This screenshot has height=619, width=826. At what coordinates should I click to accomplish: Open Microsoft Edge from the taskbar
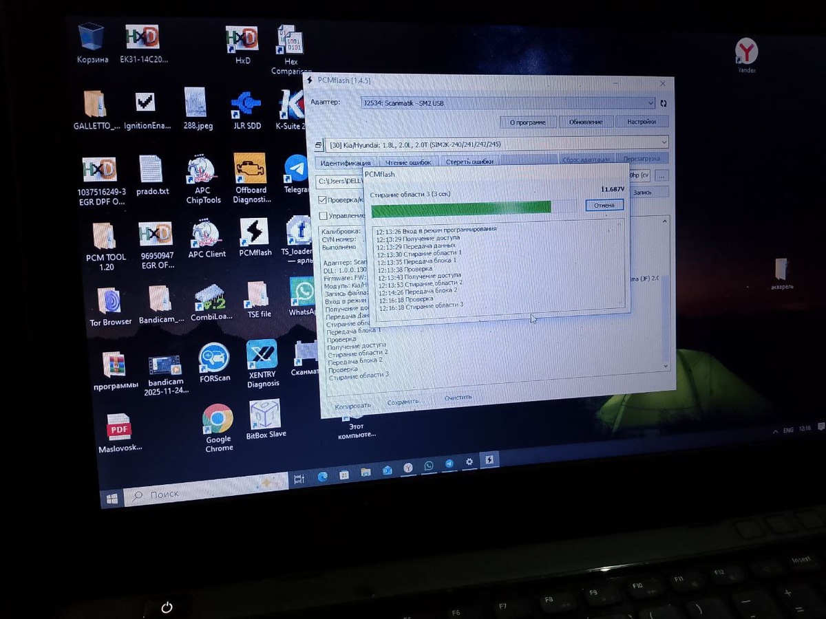tap(321, 477)
